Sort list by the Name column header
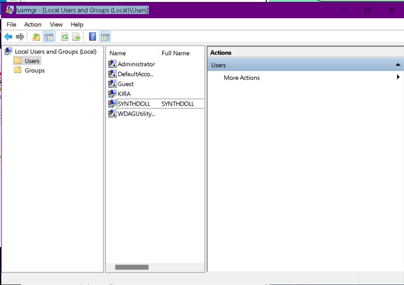404x285 pixels. pyautogui.click(x=118, y=53)
